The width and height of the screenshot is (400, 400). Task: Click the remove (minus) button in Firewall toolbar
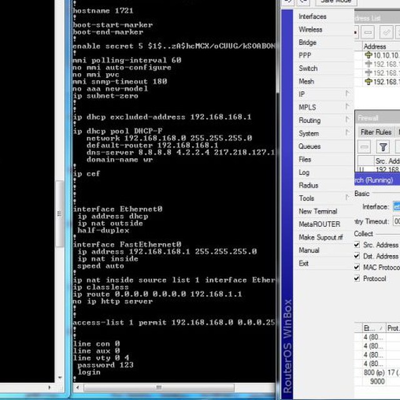[x=364, y=147]
